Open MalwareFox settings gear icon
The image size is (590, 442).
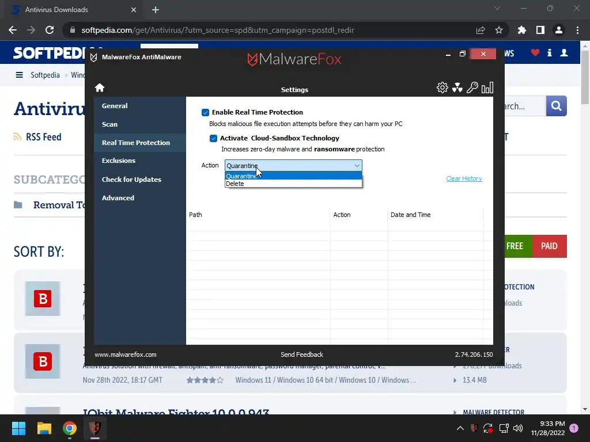[x=442, y=87]
